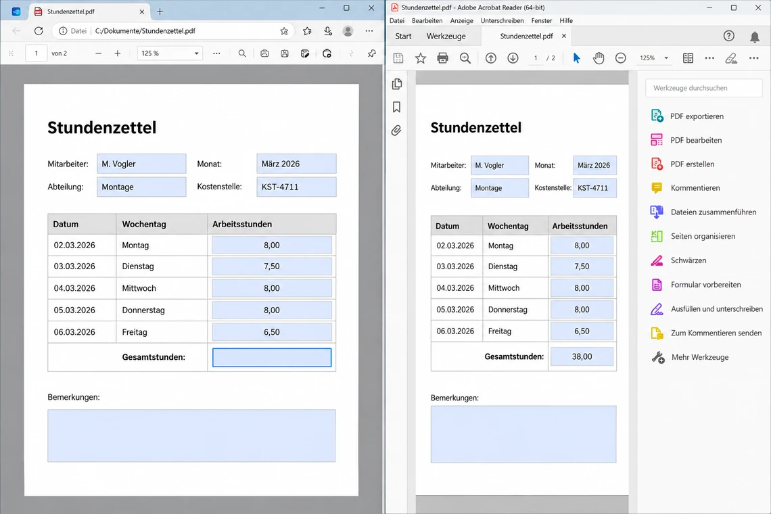Open the help question mark icon in Acrobat
The image size is (771, 514).
[728, 36]
